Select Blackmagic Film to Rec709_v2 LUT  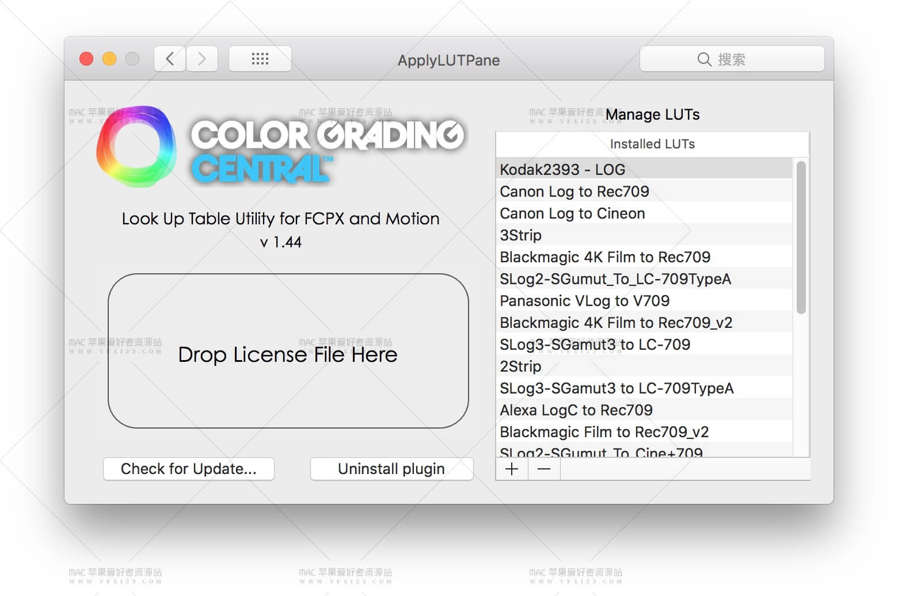[644, 431]
